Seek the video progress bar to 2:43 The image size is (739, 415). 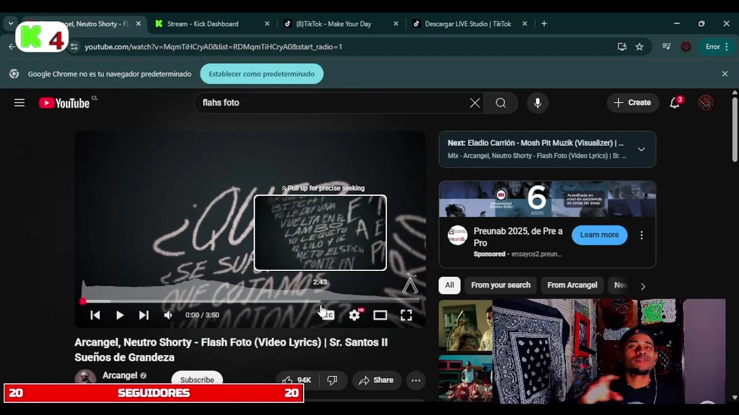pyautogui.click(x=320, y=301)
